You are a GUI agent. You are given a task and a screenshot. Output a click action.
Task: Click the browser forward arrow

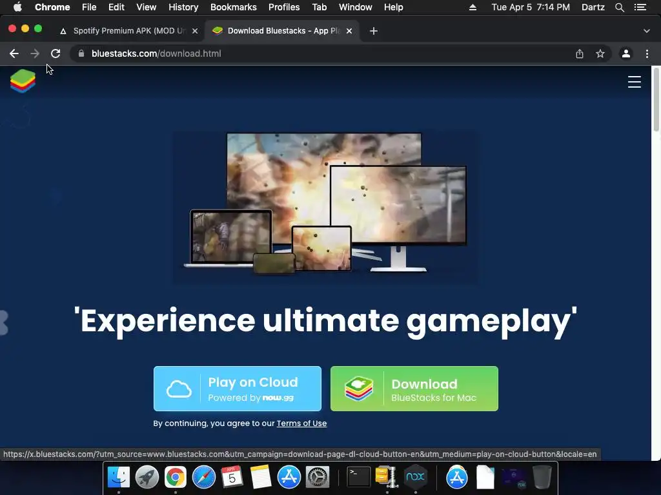[35, 53]
